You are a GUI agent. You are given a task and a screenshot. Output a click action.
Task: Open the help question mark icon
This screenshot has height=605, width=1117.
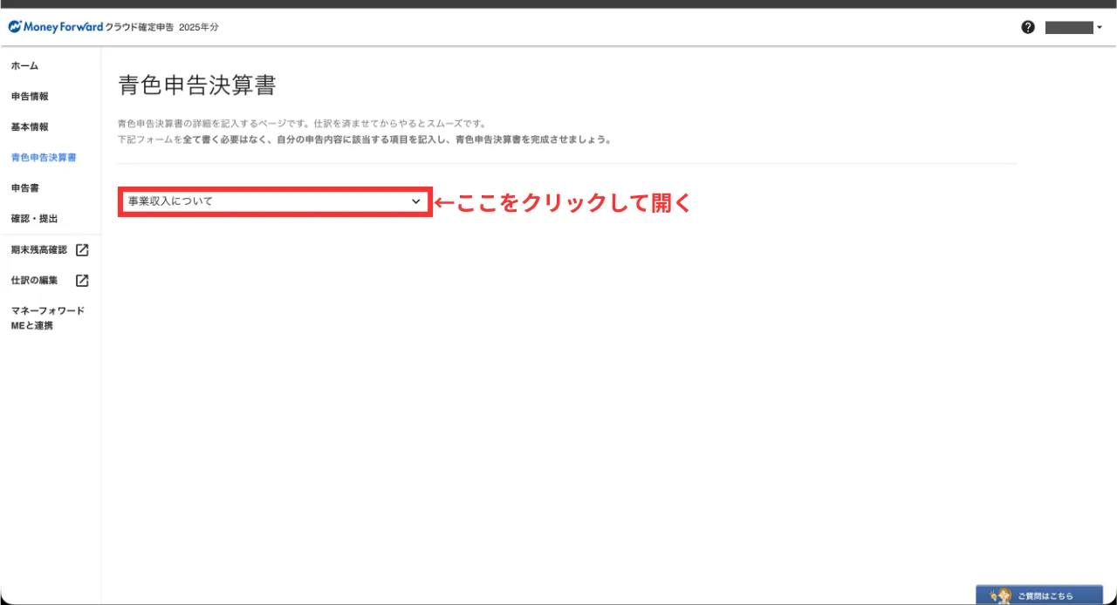click(x=1028, y=27)
